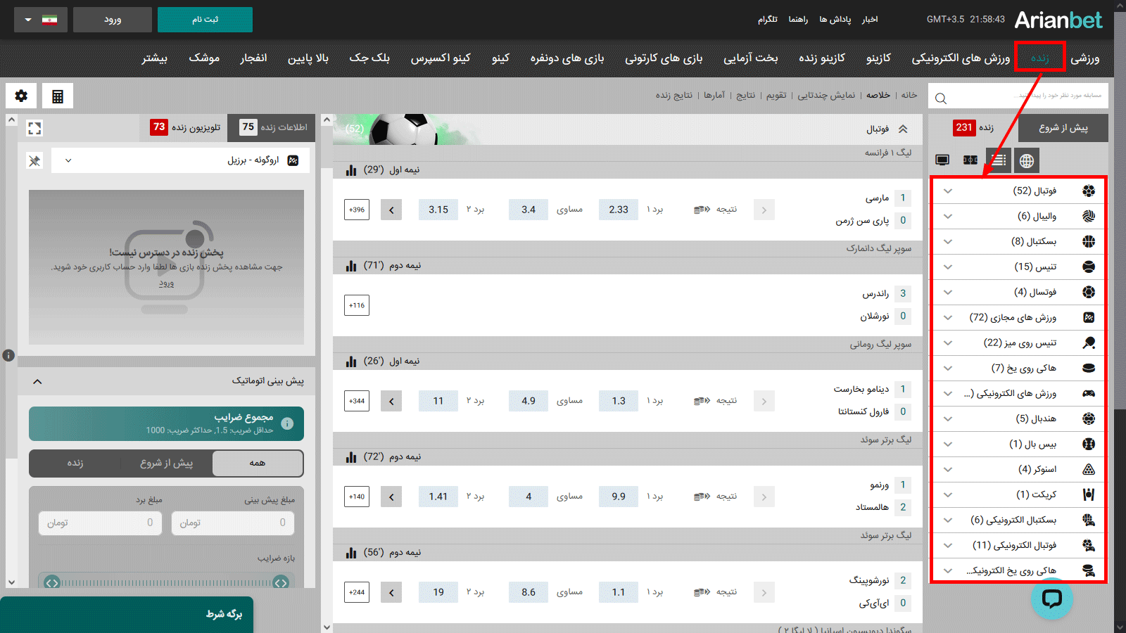Click the fullscreen expand icon

34,128
